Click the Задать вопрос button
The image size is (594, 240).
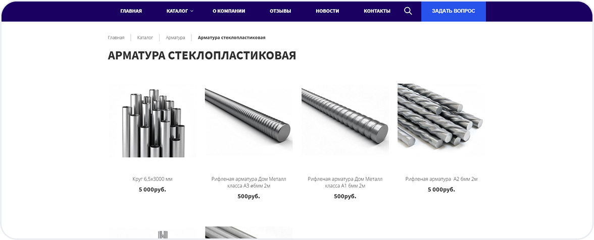[x=454, y=11]
